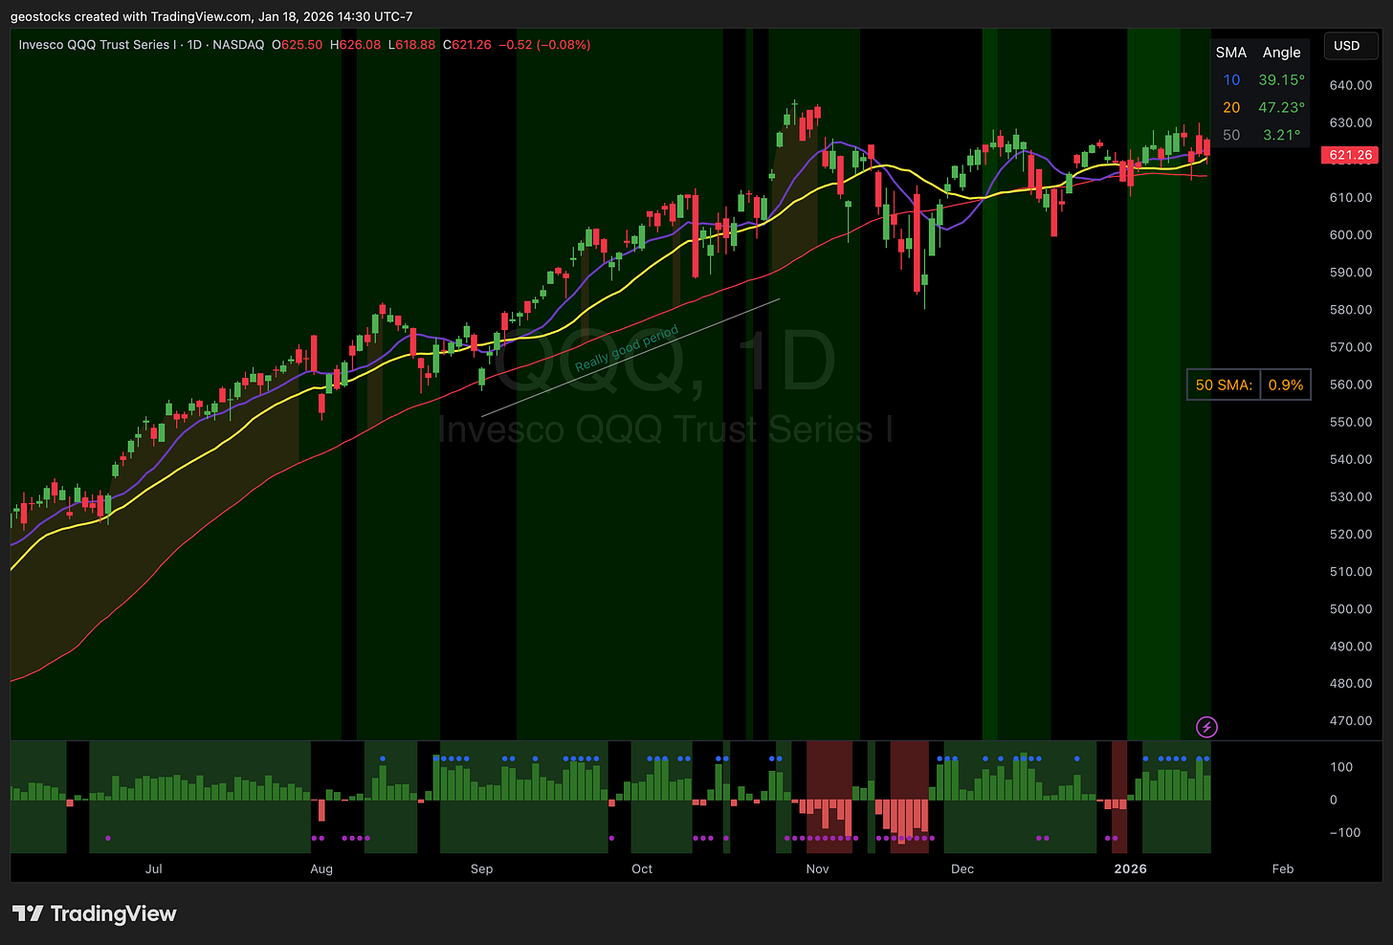The width and height of the screenshot is (1393, 945).
Task: Click the Nov label on time axis
Action: [817, 868]
